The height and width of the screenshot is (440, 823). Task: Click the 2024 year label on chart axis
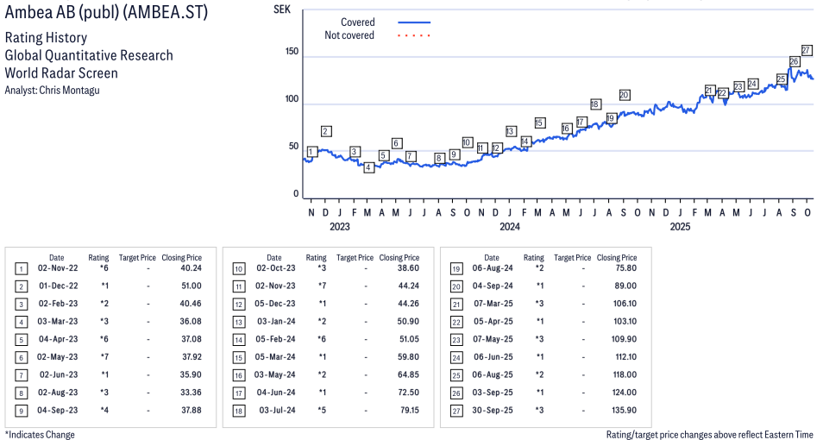coord(509,227)
